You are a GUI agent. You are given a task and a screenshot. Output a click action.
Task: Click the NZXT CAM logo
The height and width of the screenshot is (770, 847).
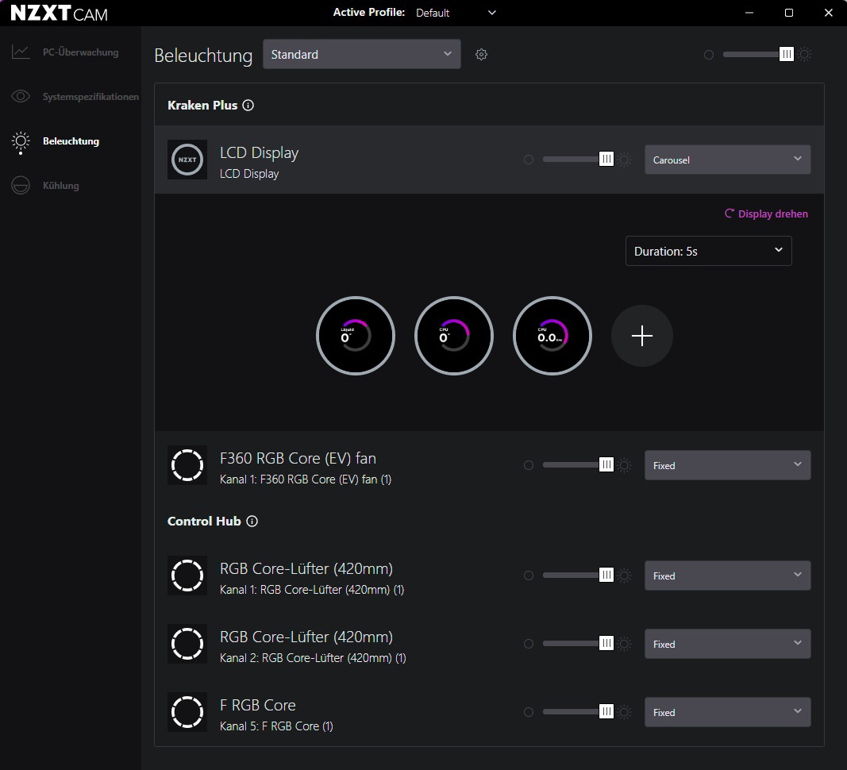(59, 13)
